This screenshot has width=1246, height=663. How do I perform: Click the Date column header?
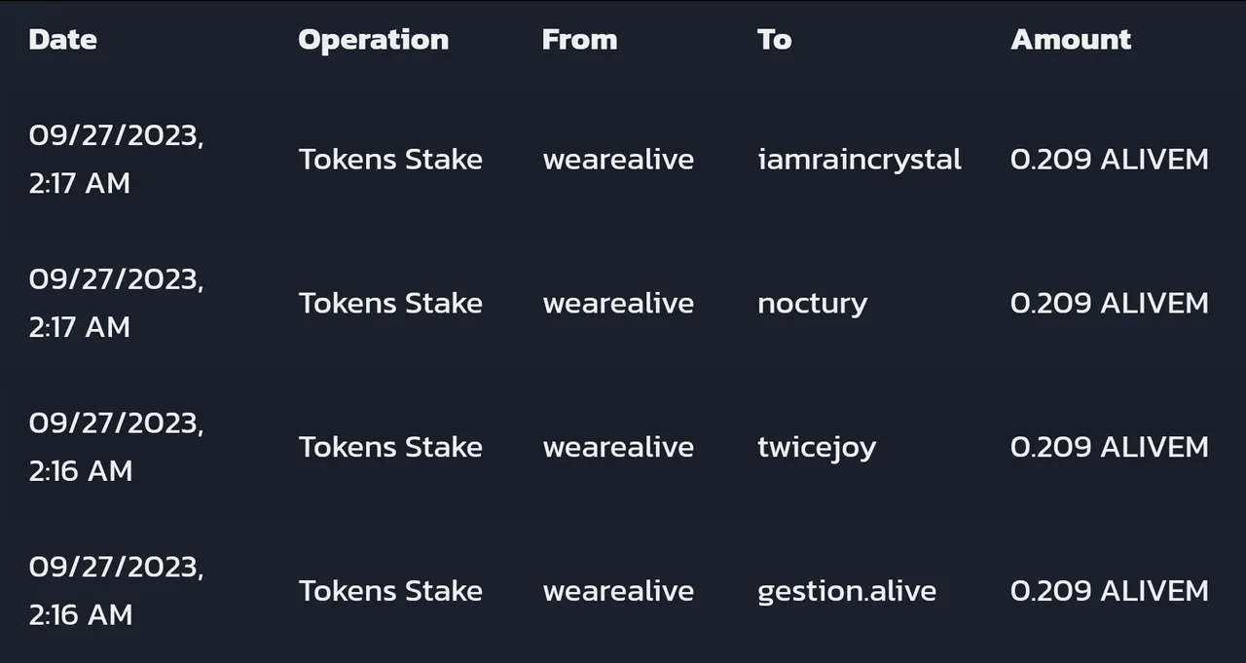[x=62, y=40]
